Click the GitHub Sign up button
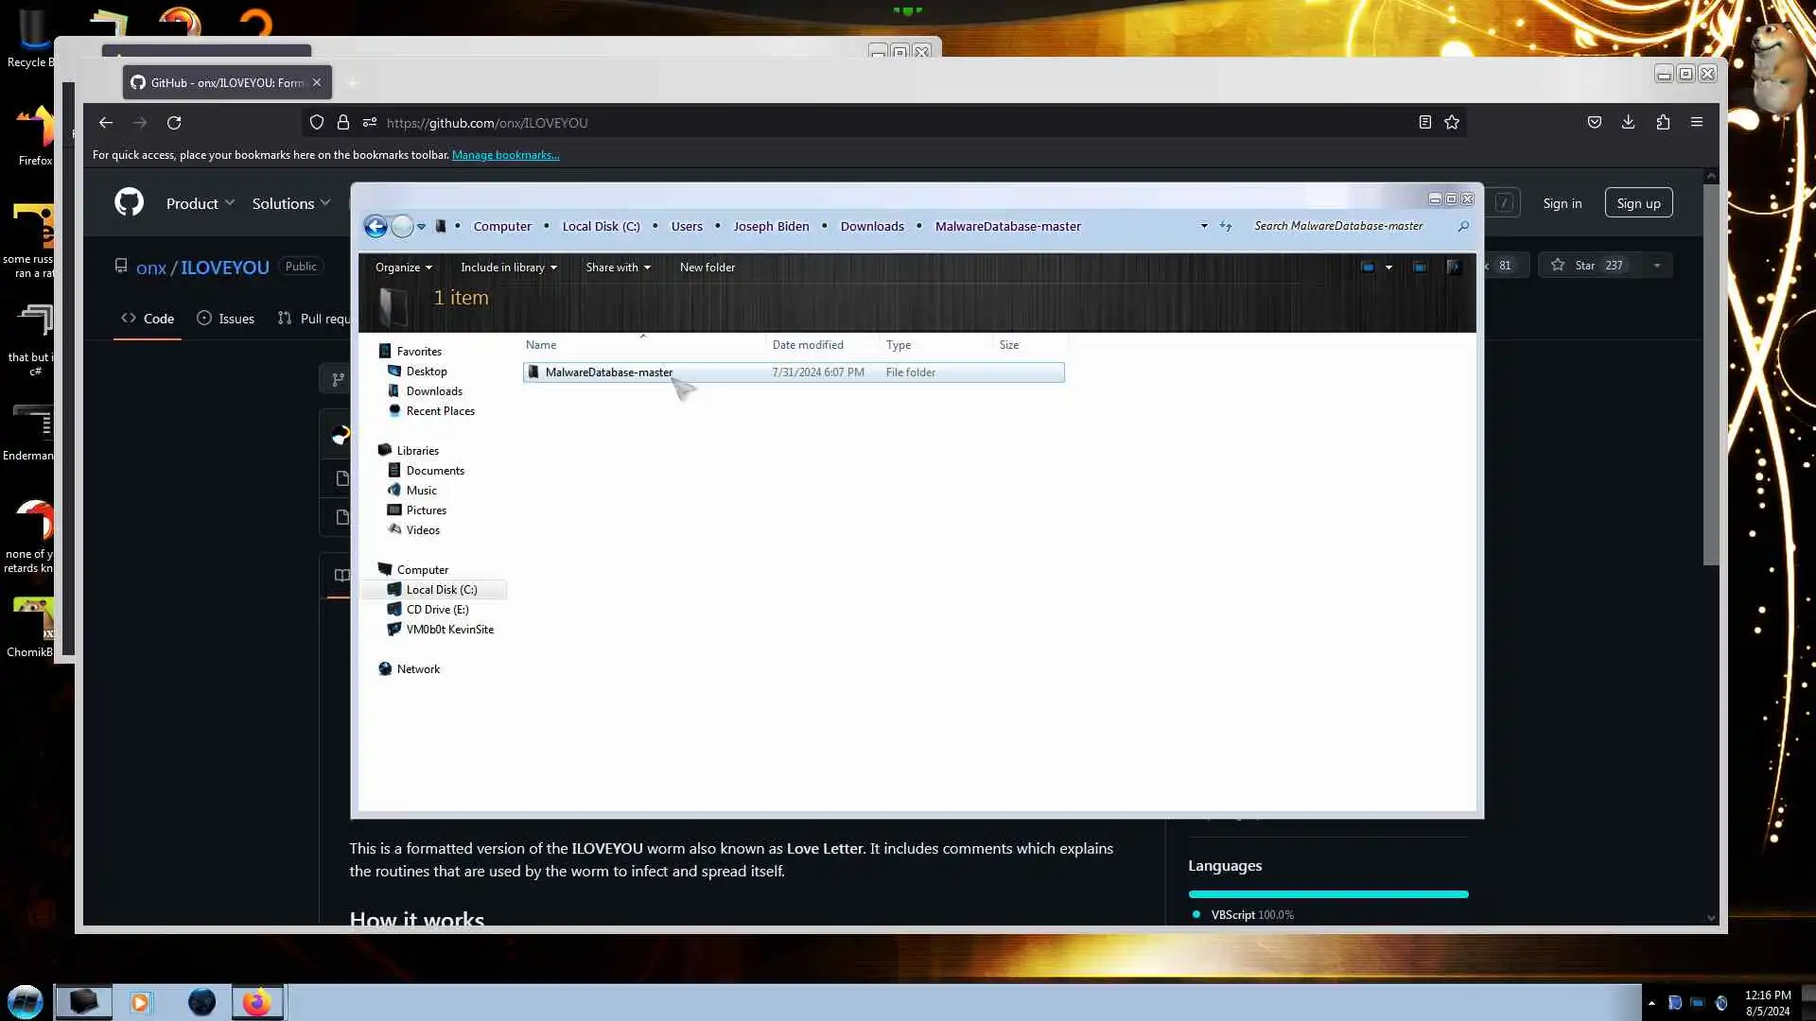1816x1021 pixels. [1637, 203]
